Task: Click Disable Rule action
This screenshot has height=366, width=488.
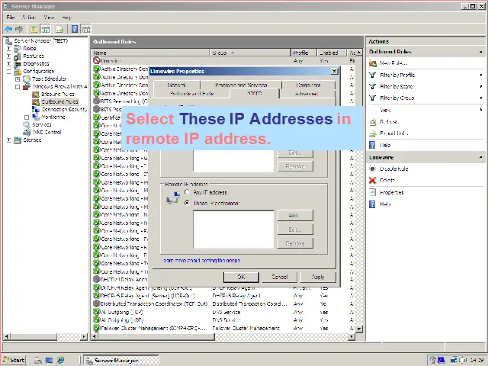Action: (x=393, y=169)
